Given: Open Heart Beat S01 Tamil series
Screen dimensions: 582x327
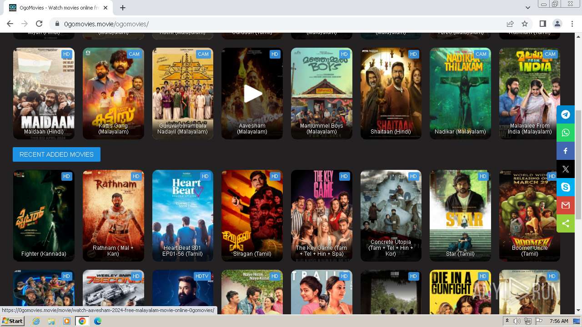Looking at the screenshot, I should tap(183, 216).
